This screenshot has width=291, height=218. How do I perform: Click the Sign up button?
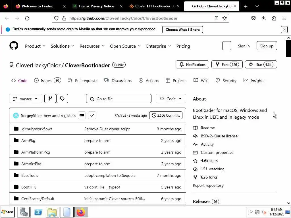coord(267,46)
